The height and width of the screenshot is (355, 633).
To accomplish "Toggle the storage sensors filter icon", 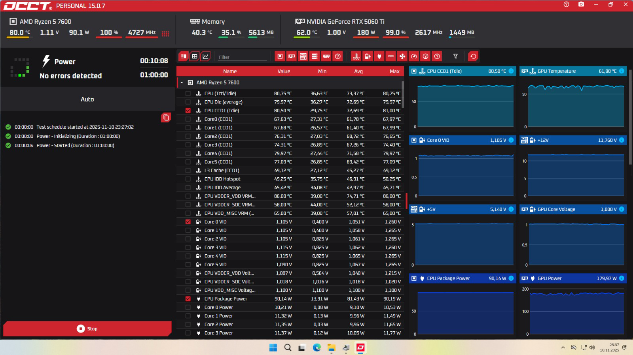I will (x=315, y=56).
